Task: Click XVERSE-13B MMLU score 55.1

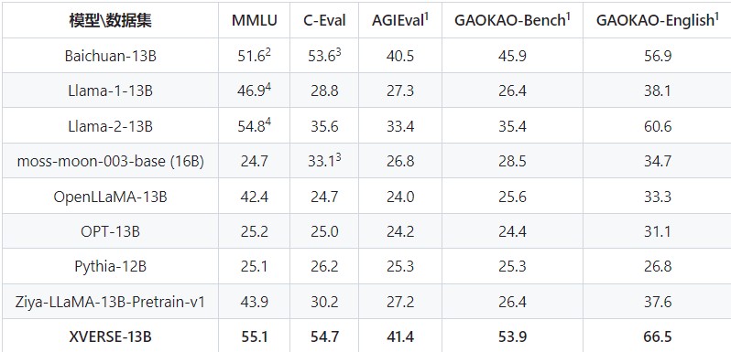Action: (x=254, y=336)
